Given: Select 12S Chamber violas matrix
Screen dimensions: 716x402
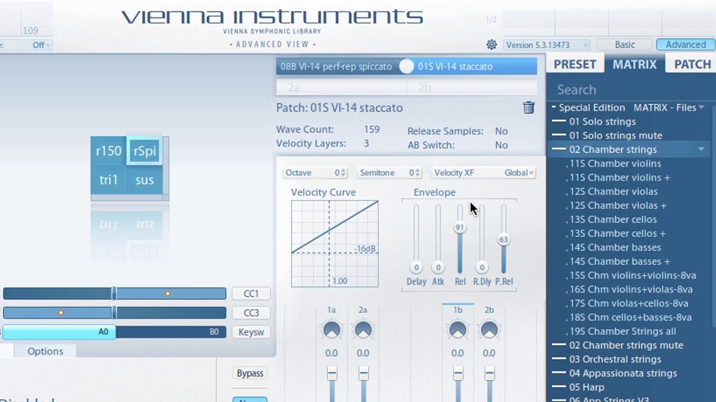Looking at the screenshot, I should (614, 192).
